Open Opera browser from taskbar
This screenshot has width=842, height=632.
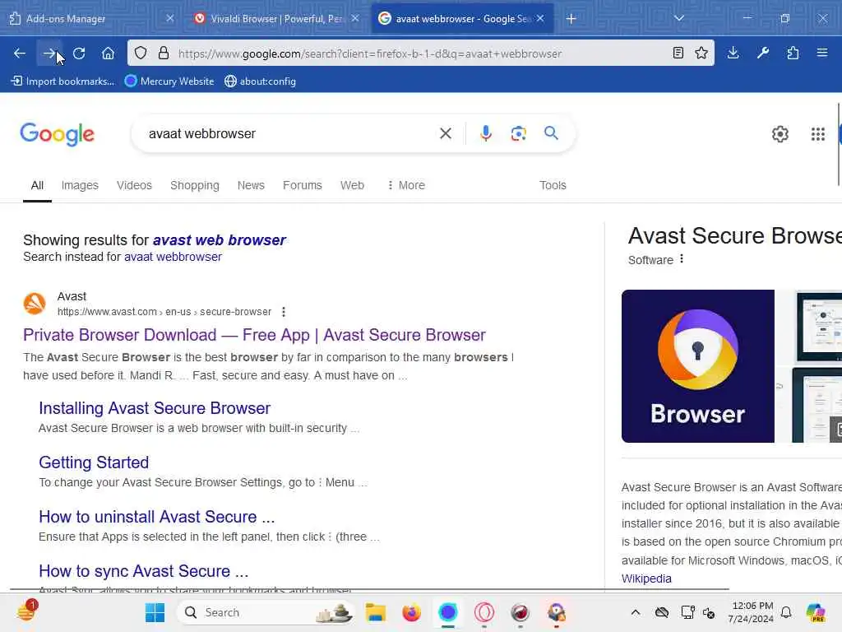coord(483,612)
